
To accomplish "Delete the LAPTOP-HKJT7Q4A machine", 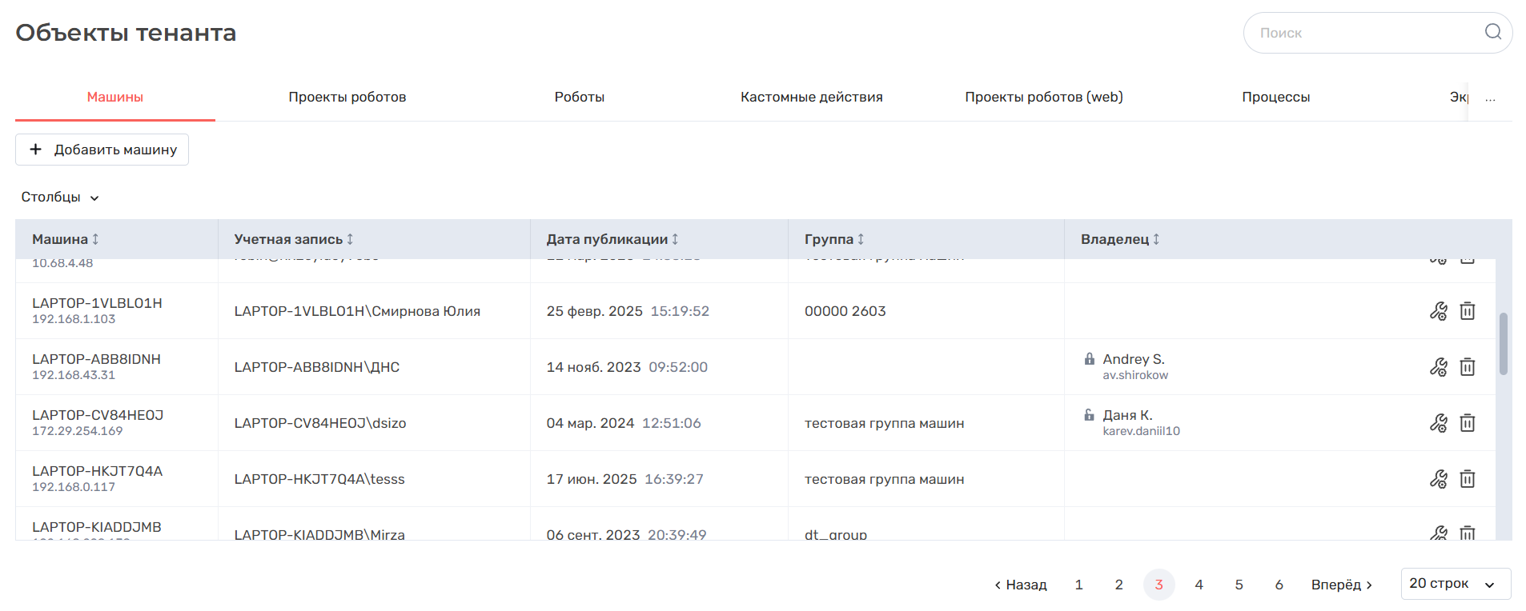I will click(1467, 479).
